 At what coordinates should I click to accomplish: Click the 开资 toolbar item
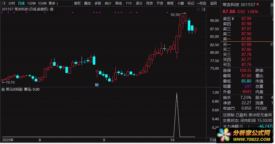tap(160, 3)
